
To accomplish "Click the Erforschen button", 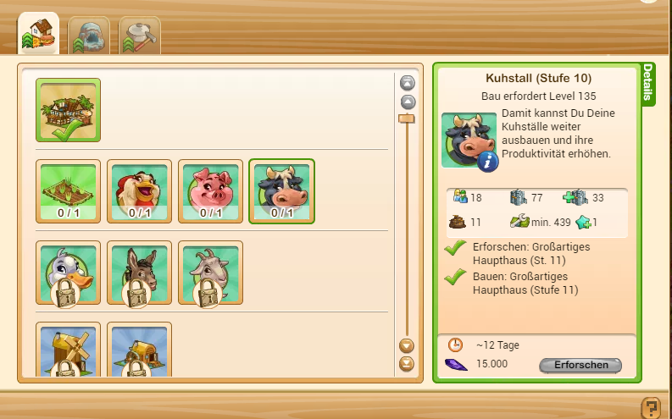I will click(580, 365).
